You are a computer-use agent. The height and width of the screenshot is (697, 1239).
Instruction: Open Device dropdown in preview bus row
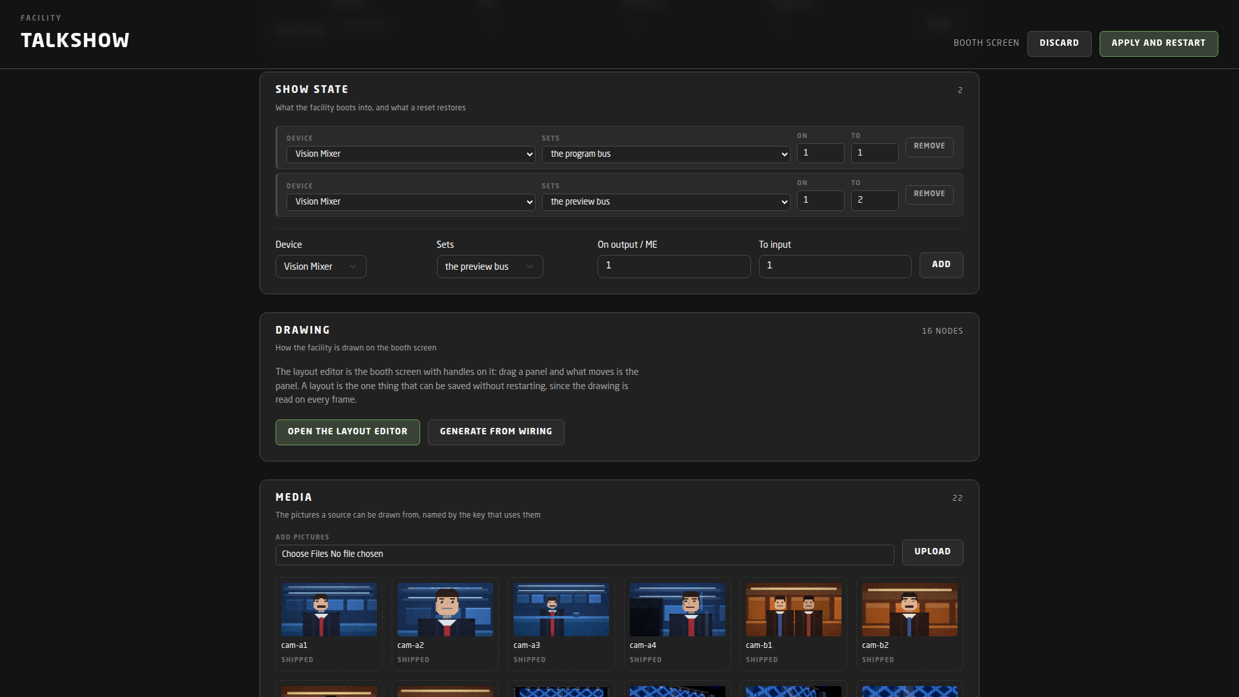(410, 202)
